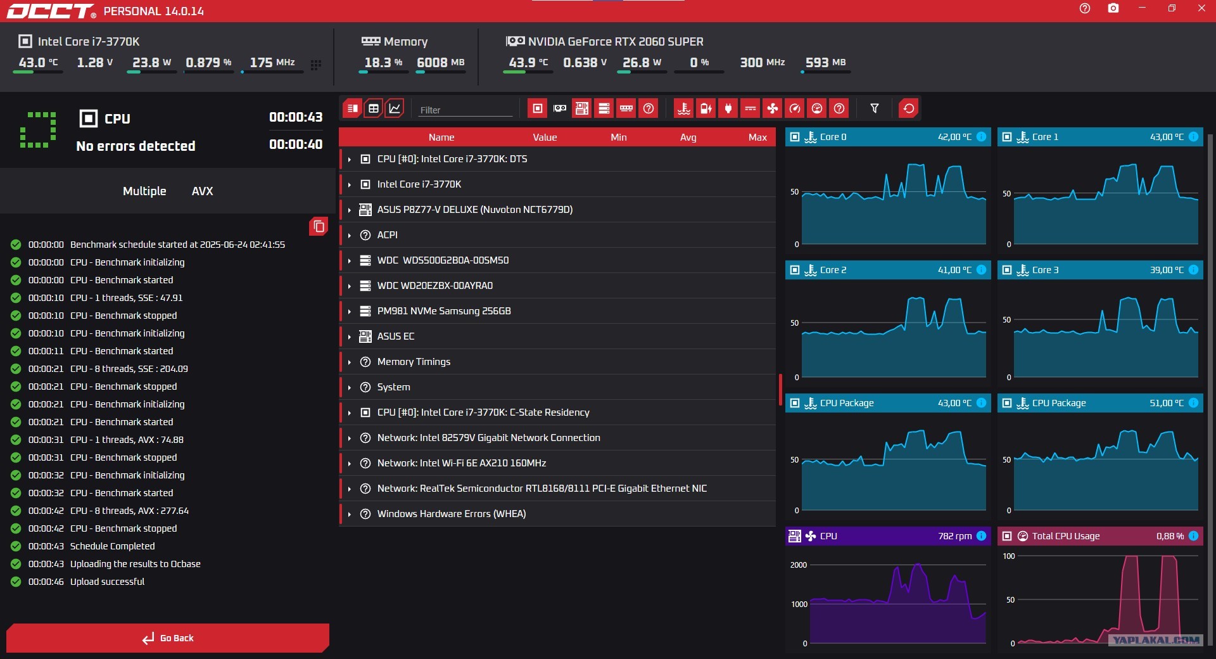Copy the benchmark log to clipboard
This screenshot has height=659, width=1216.
[x=319, y=226]
